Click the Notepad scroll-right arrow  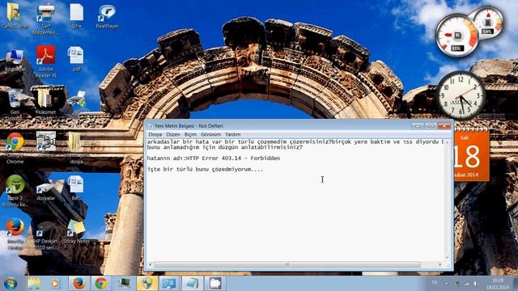(x=440, y=264)
